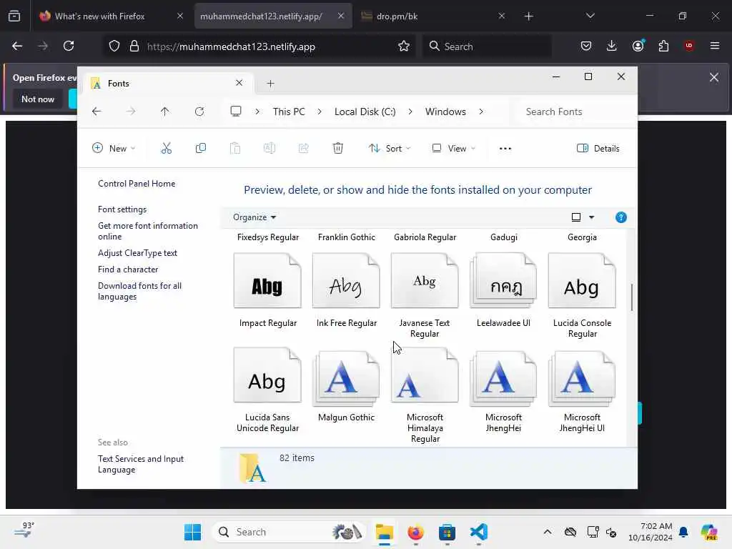Click Cut icon in Fonts toolbar
This screenshot has height=549, width=732.
click(166, 149)
